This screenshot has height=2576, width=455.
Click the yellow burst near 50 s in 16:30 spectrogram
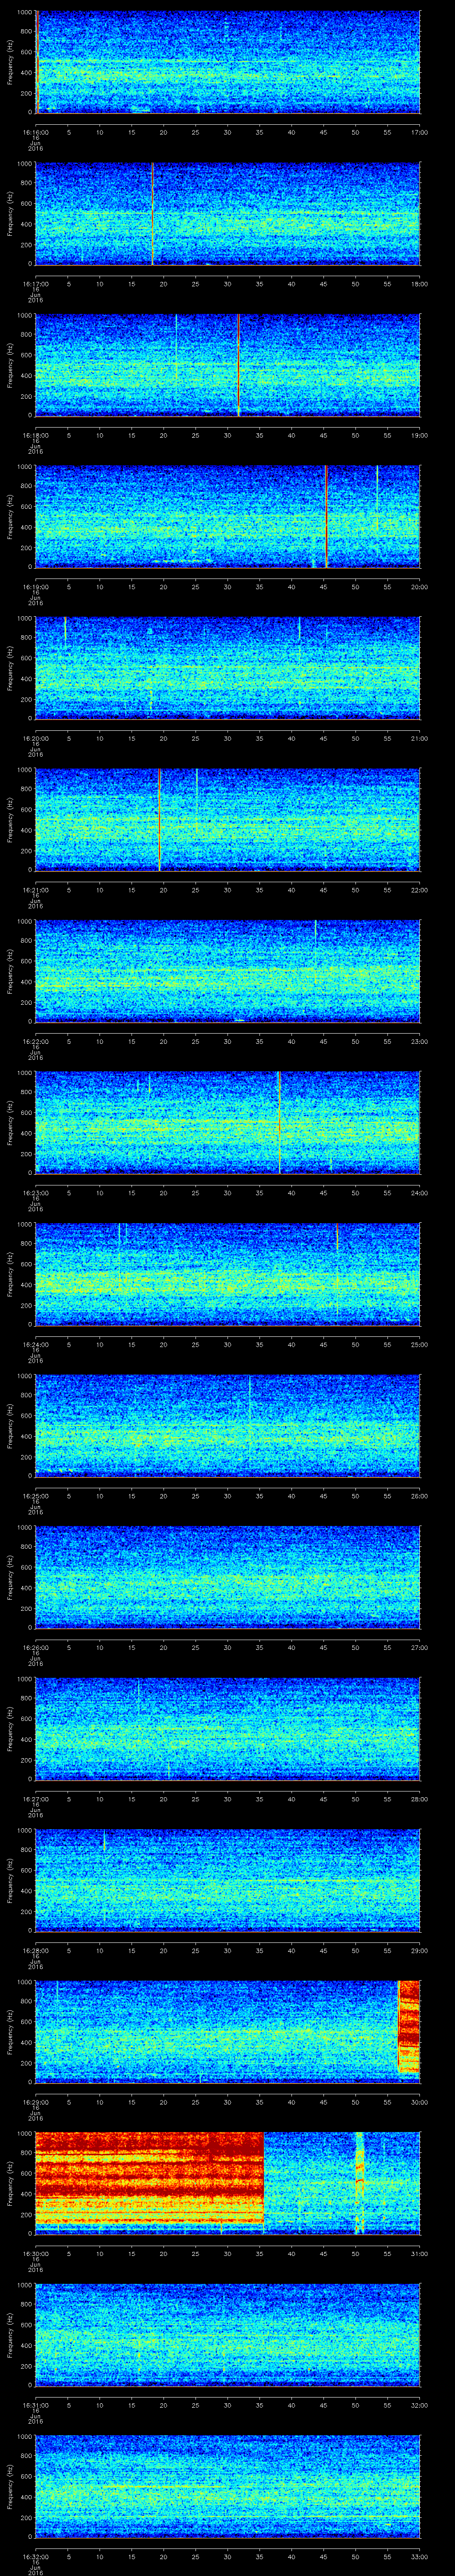pyautogui.click(x=359, y=2182)
